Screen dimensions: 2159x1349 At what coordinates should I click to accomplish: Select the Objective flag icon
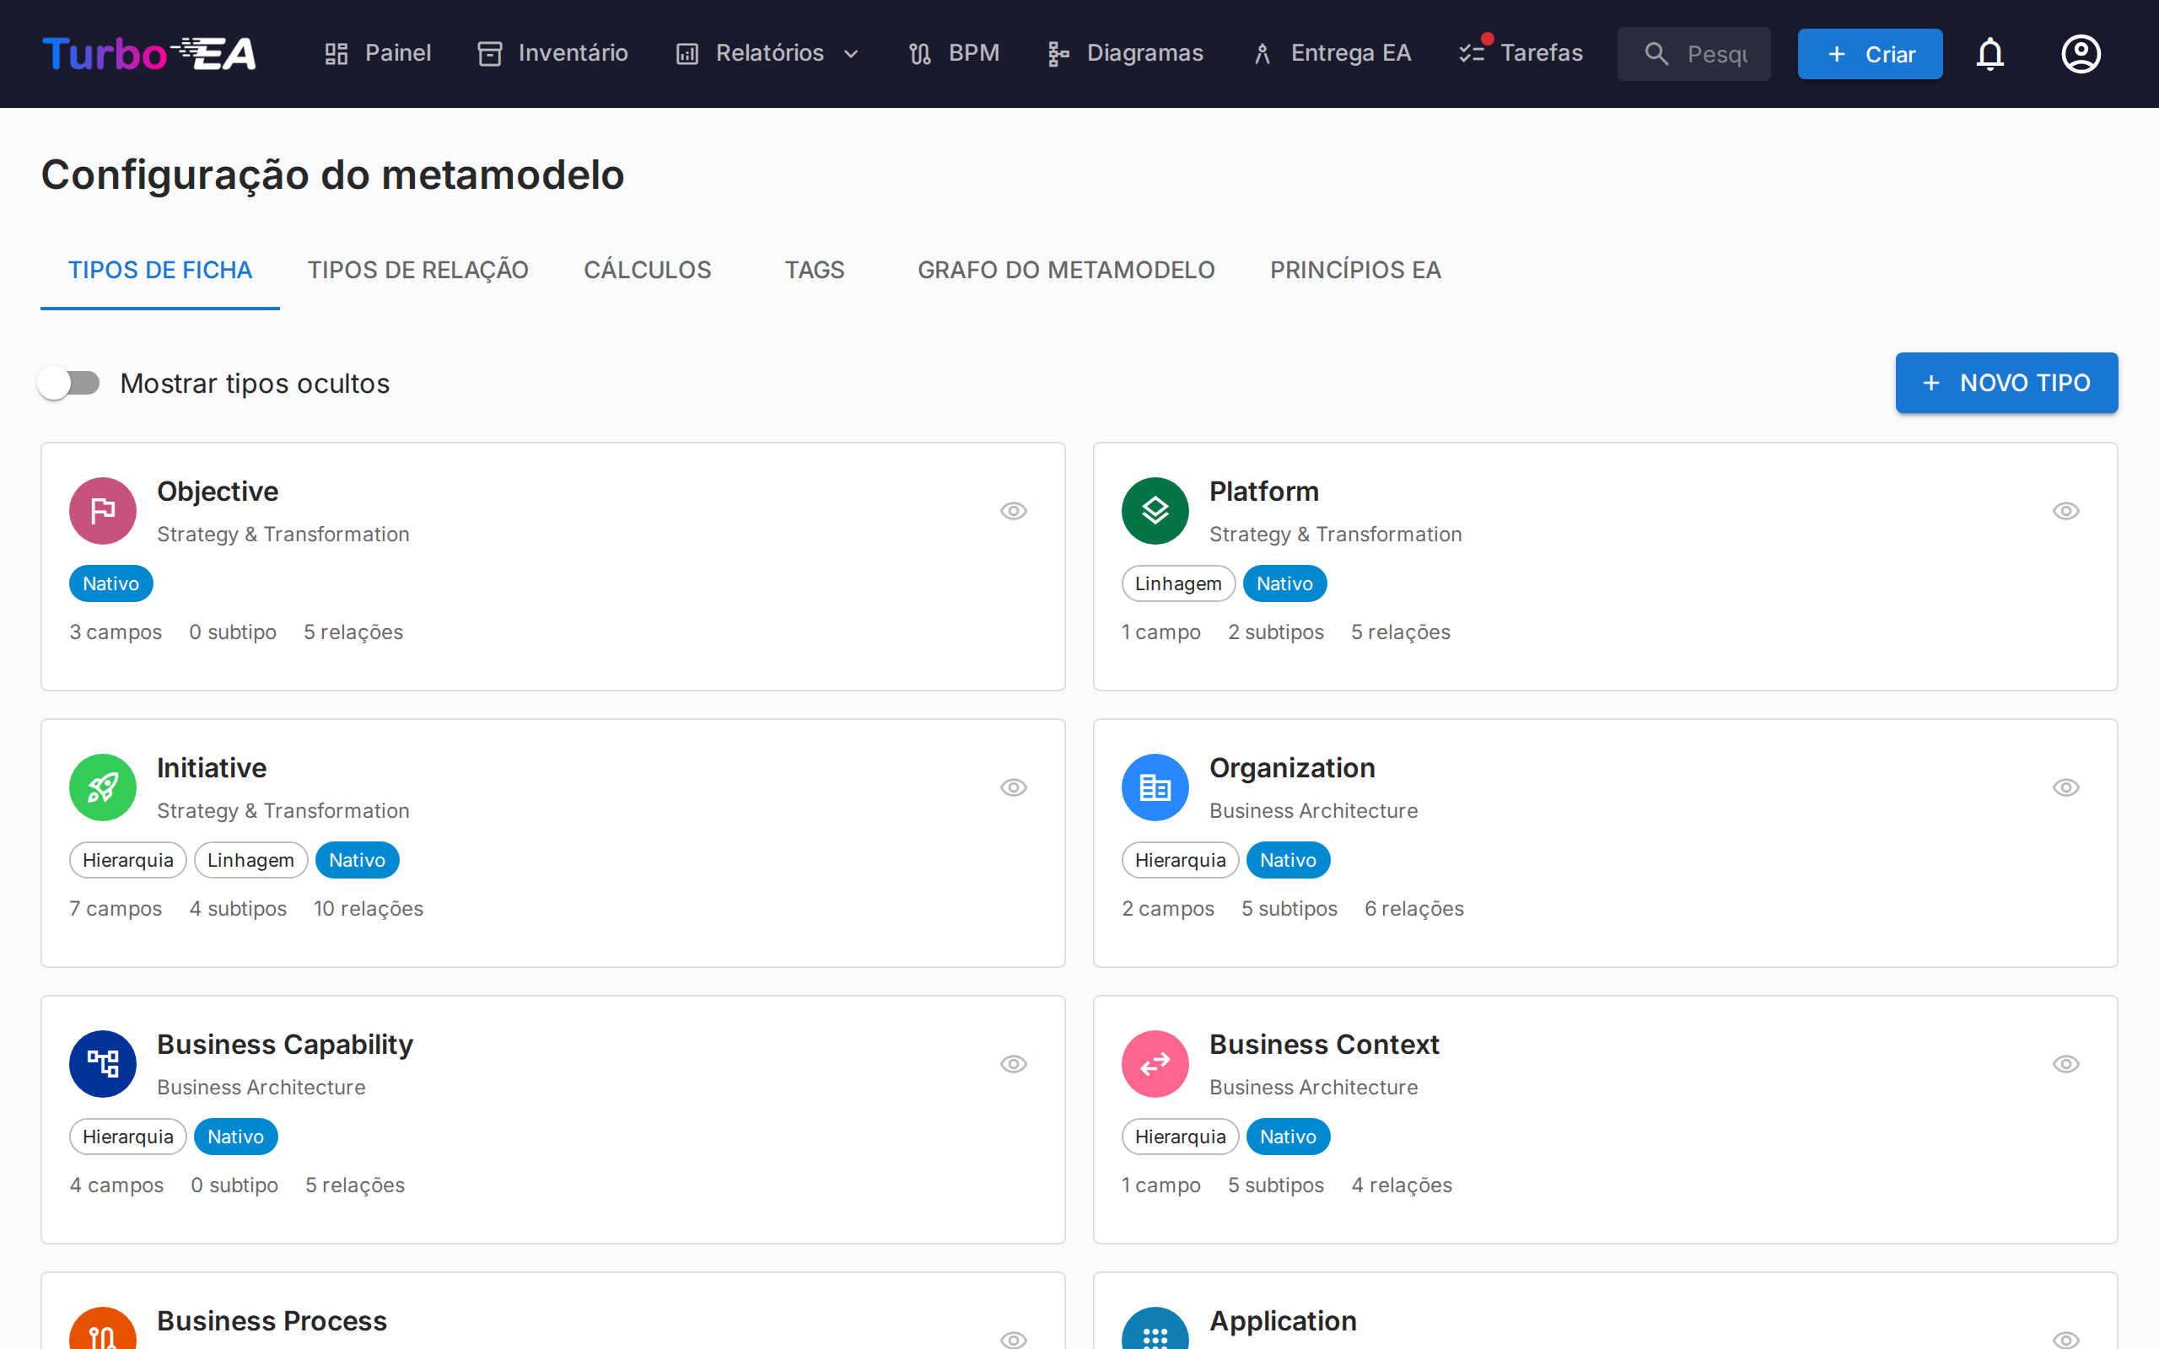pos(103,510)
